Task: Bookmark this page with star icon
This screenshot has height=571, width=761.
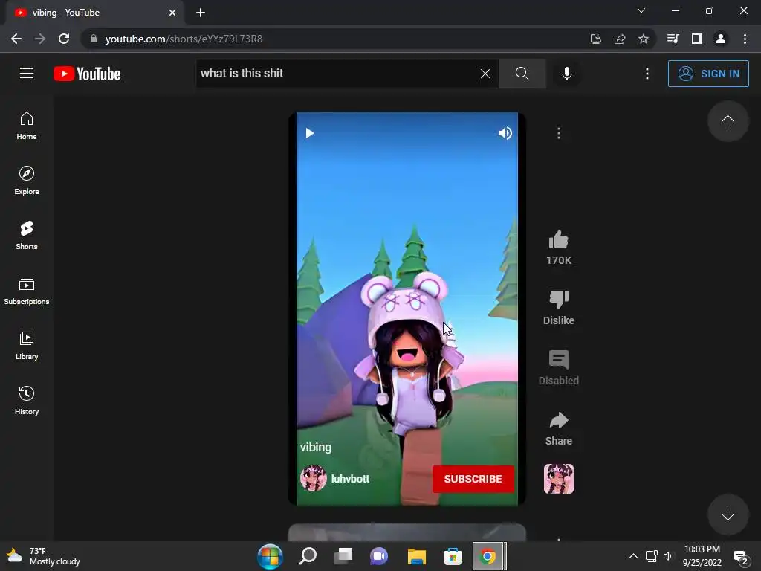Action: coord(644,39)
